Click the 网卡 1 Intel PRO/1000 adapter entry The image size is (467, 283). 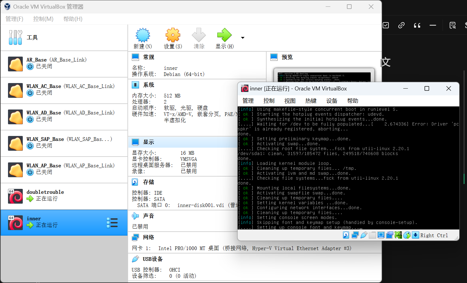pos(242,248)
